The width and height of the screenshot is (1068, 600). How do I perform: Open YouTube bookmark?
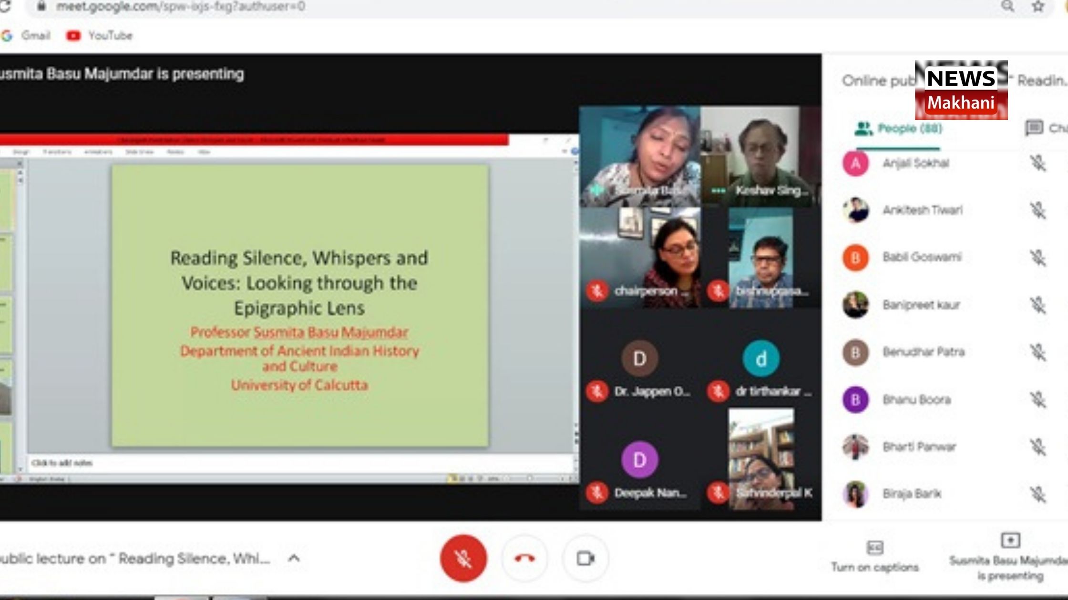coord(100,36)
